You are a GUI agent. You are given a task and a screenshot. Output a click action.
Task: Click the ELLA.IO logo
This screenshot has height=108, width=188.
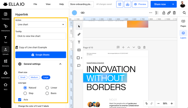(14, 4)
